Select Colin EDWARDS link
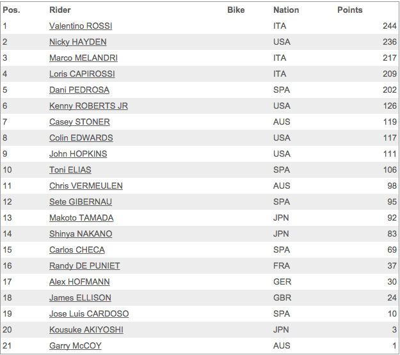Screen dimensions: 400x355 pyautogui.click(x=81, y=138)
